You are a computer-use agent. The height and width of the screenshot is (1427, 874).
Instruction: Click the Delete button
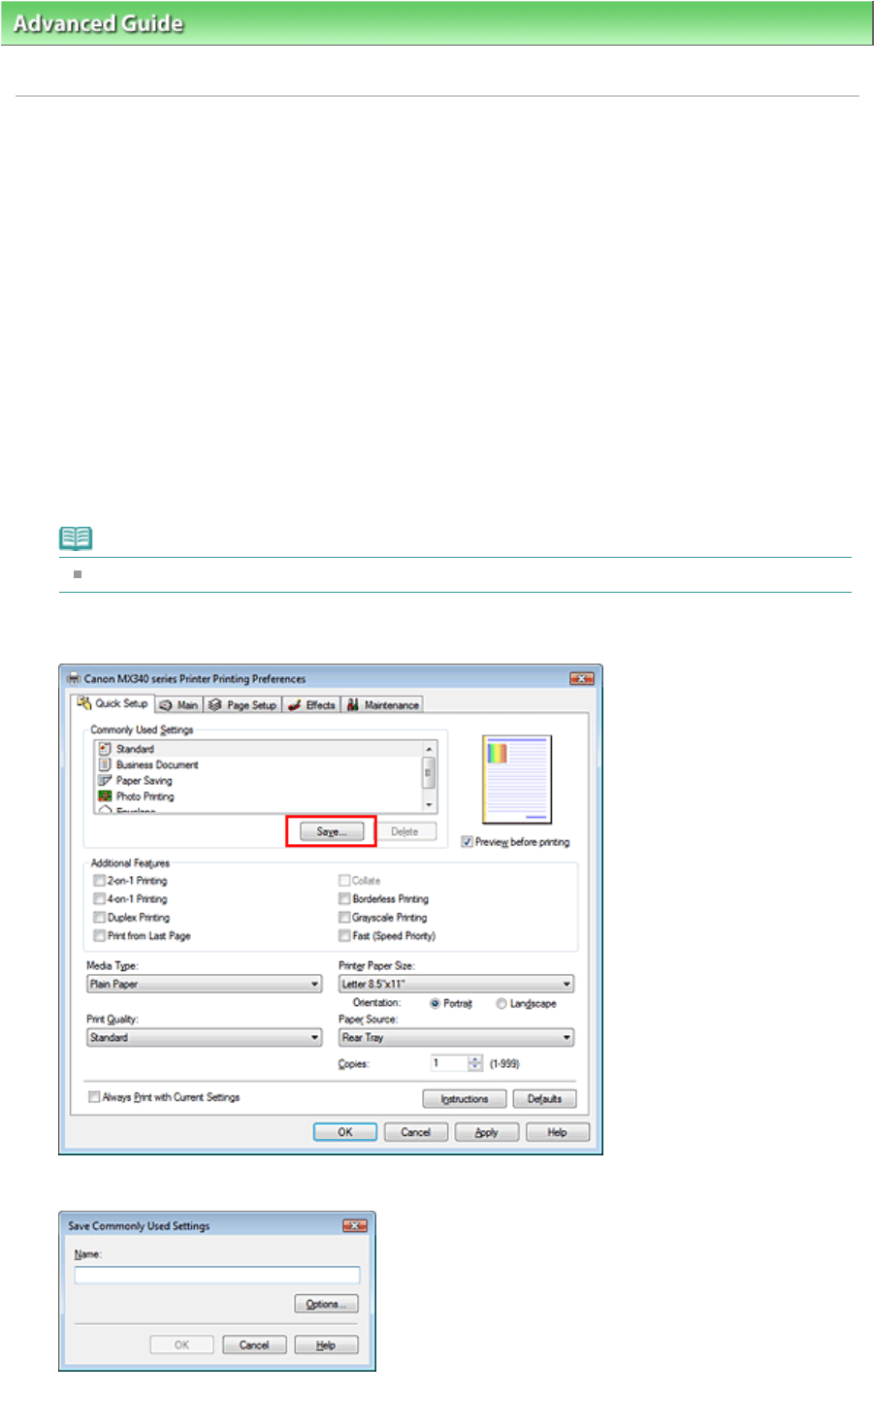(x=405, y=831)
